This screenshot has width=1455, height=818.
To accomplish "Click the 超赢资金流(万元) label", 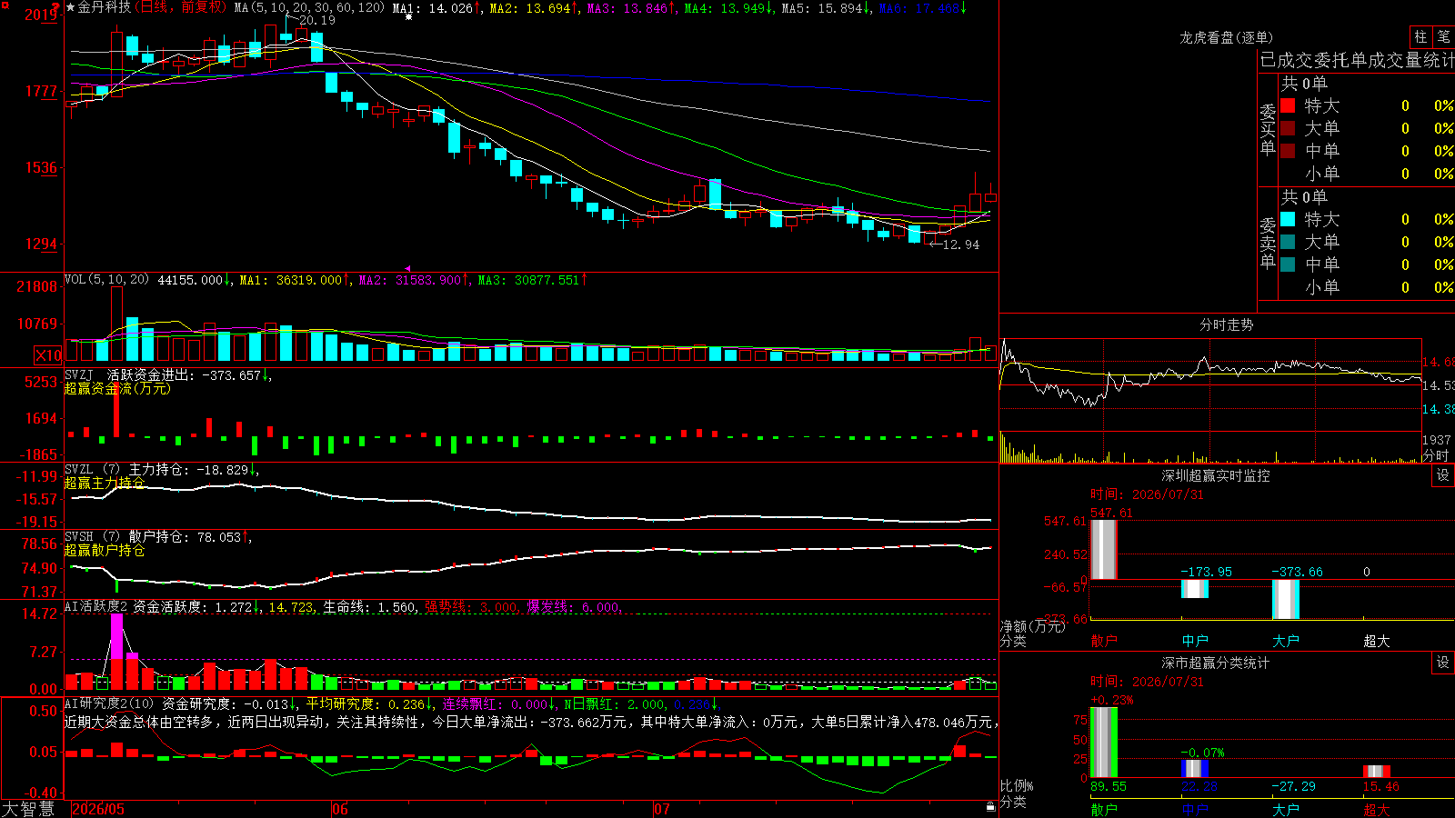I will (x=117, y=388).
